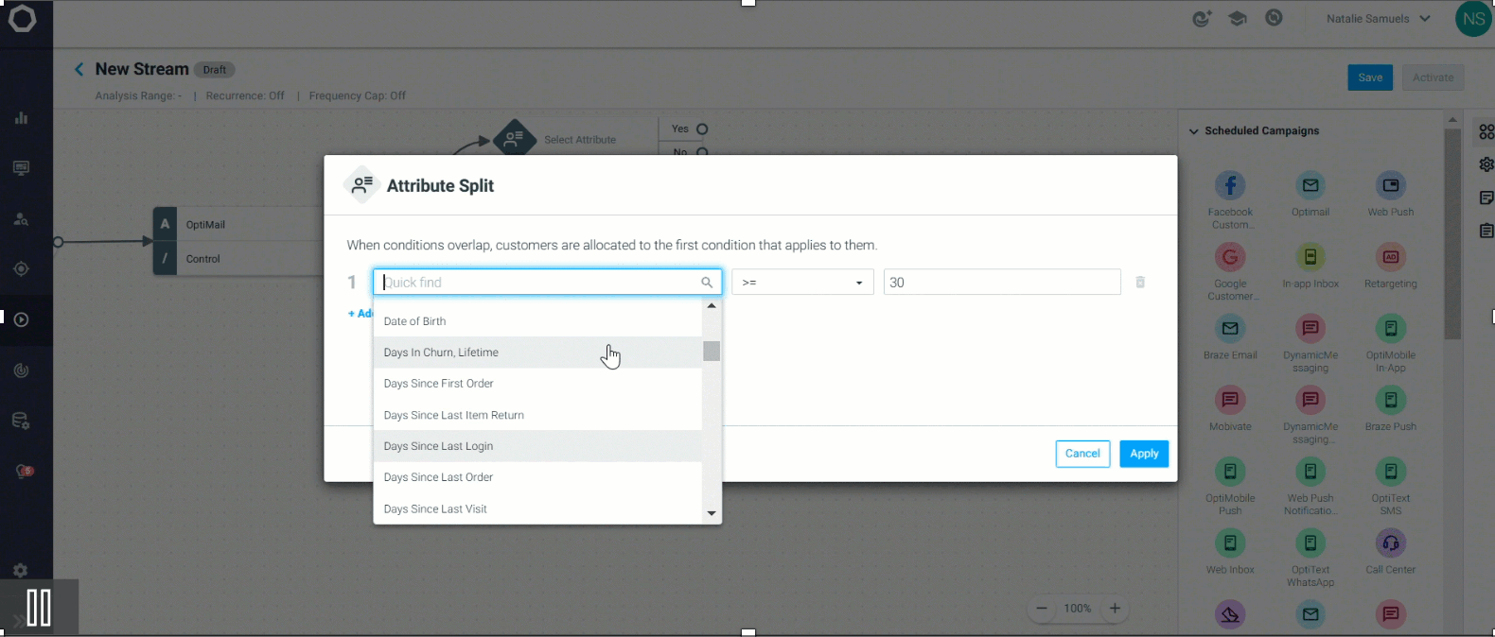Viewport: 1495px width, 637px height.
Task: Click the attribute list scroll-down arrow
Action: tap(712, 513)
